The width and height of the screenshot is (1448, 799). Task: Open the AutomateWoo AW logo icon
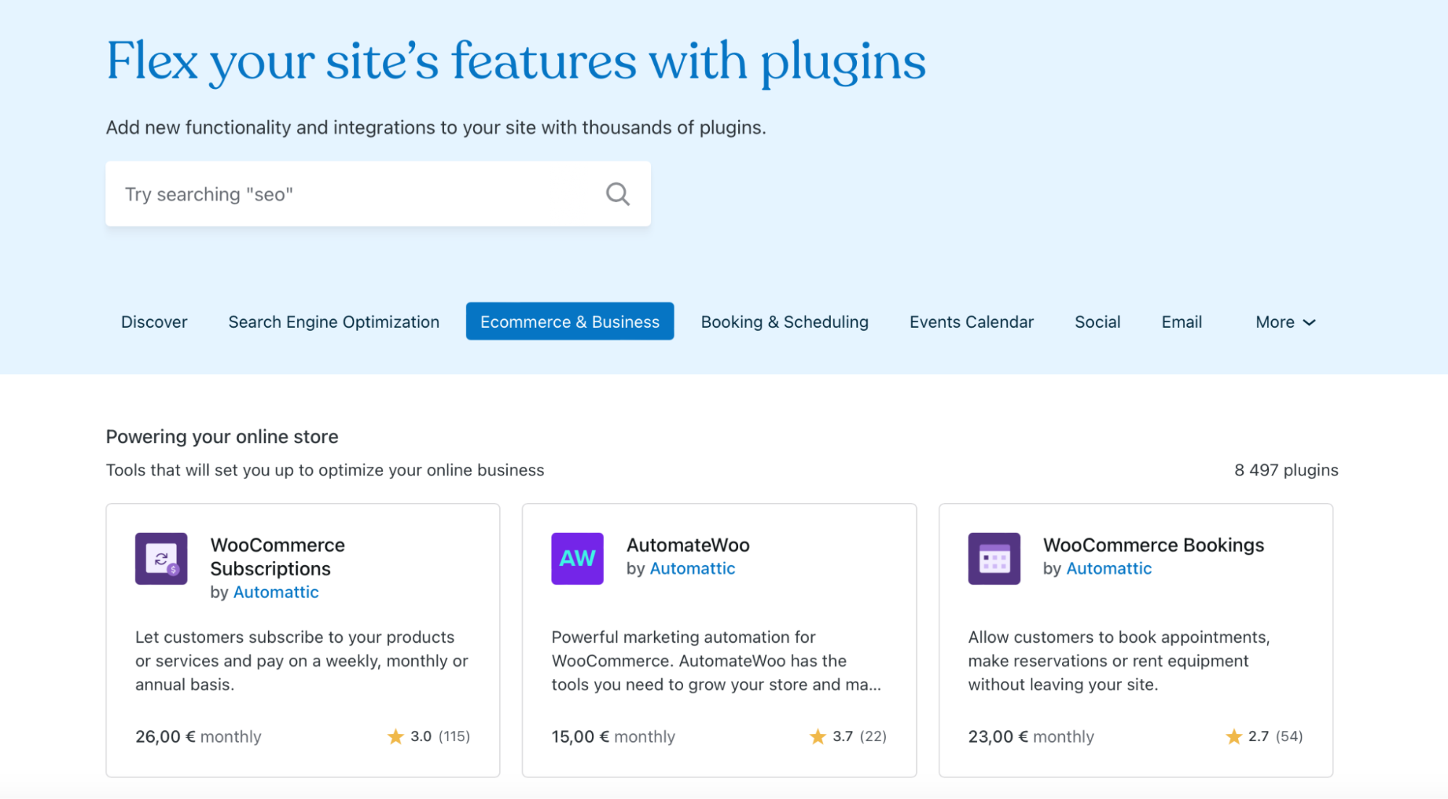tap(577, 559)
